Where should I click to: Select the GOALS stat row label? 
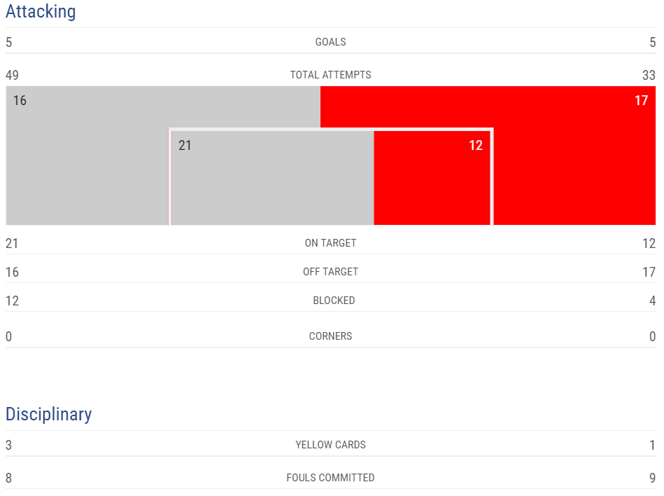pos(331,42)
